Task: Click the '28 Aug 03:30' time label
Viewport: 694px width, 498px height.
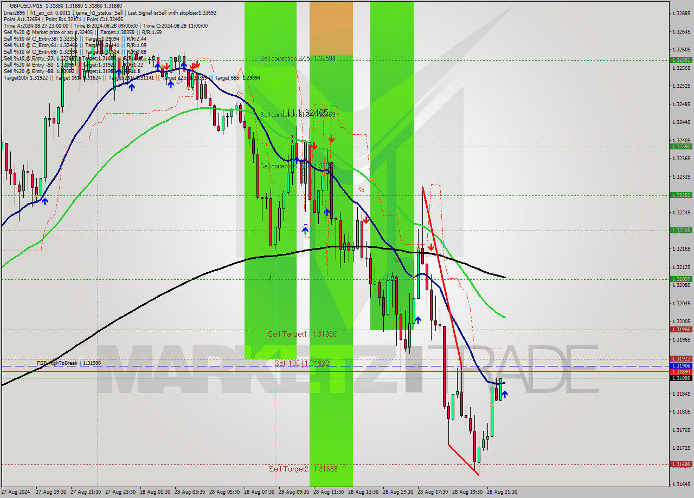Action: click(190, 492)
